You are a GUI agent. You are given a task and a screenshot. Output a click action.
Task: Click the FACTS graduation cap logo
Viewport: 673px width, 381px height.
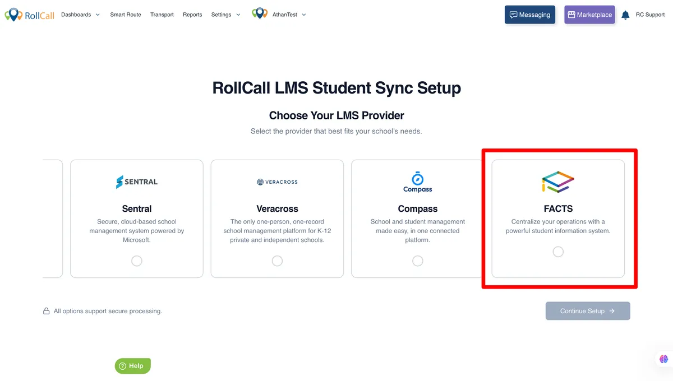point(558,182)
